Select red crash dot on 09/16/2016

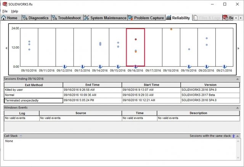(136, 39)
